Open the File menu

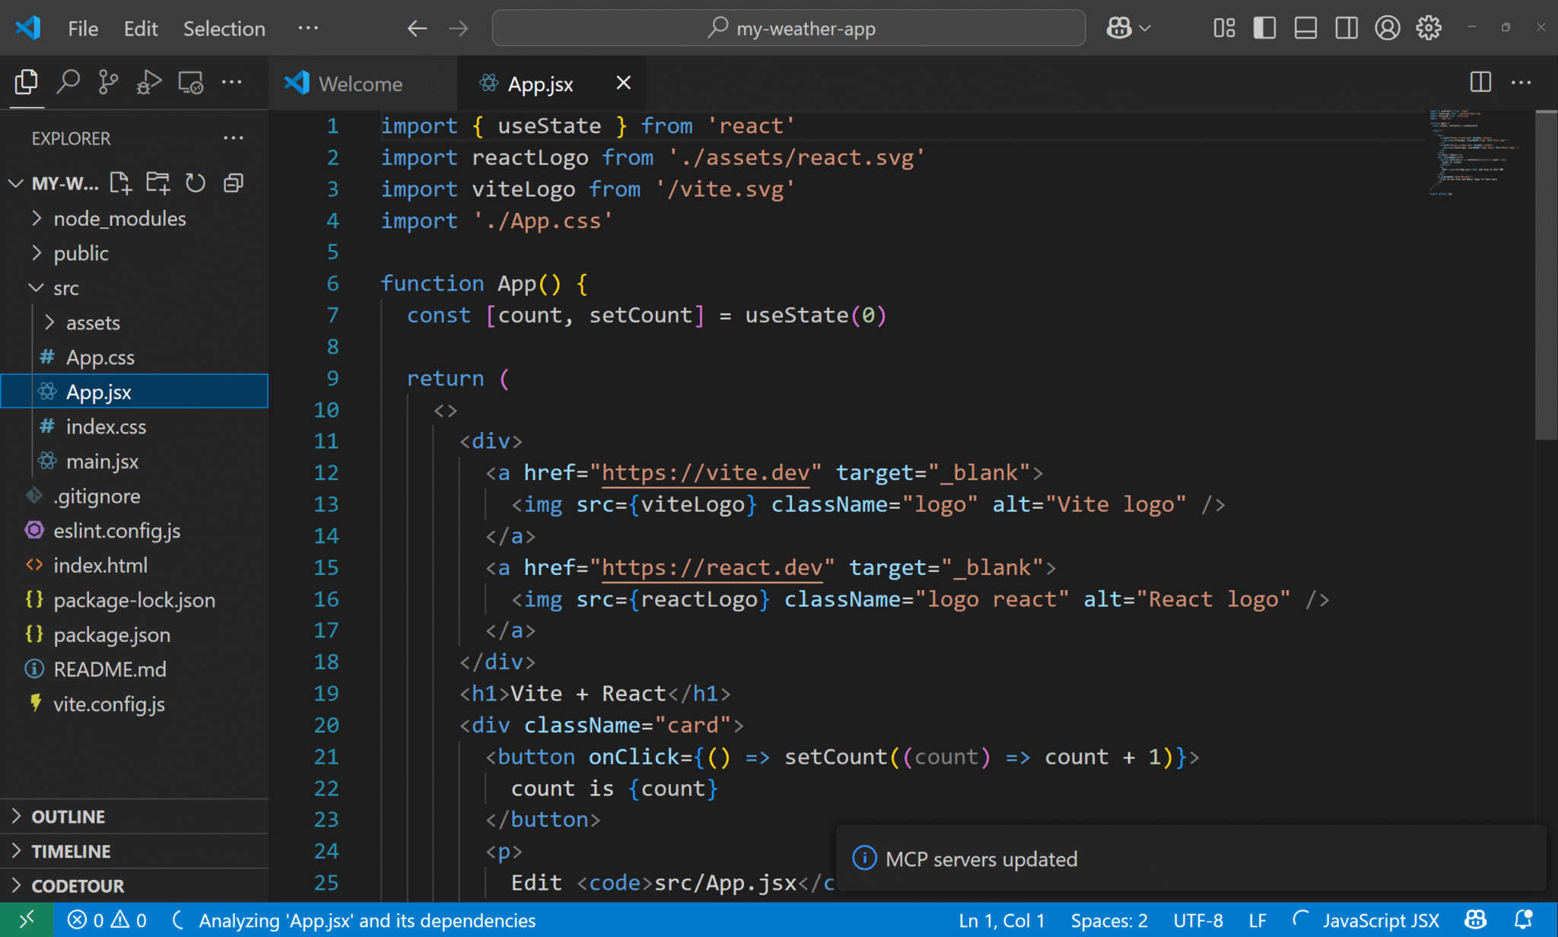pyautogui.click(x=82, y=28)
